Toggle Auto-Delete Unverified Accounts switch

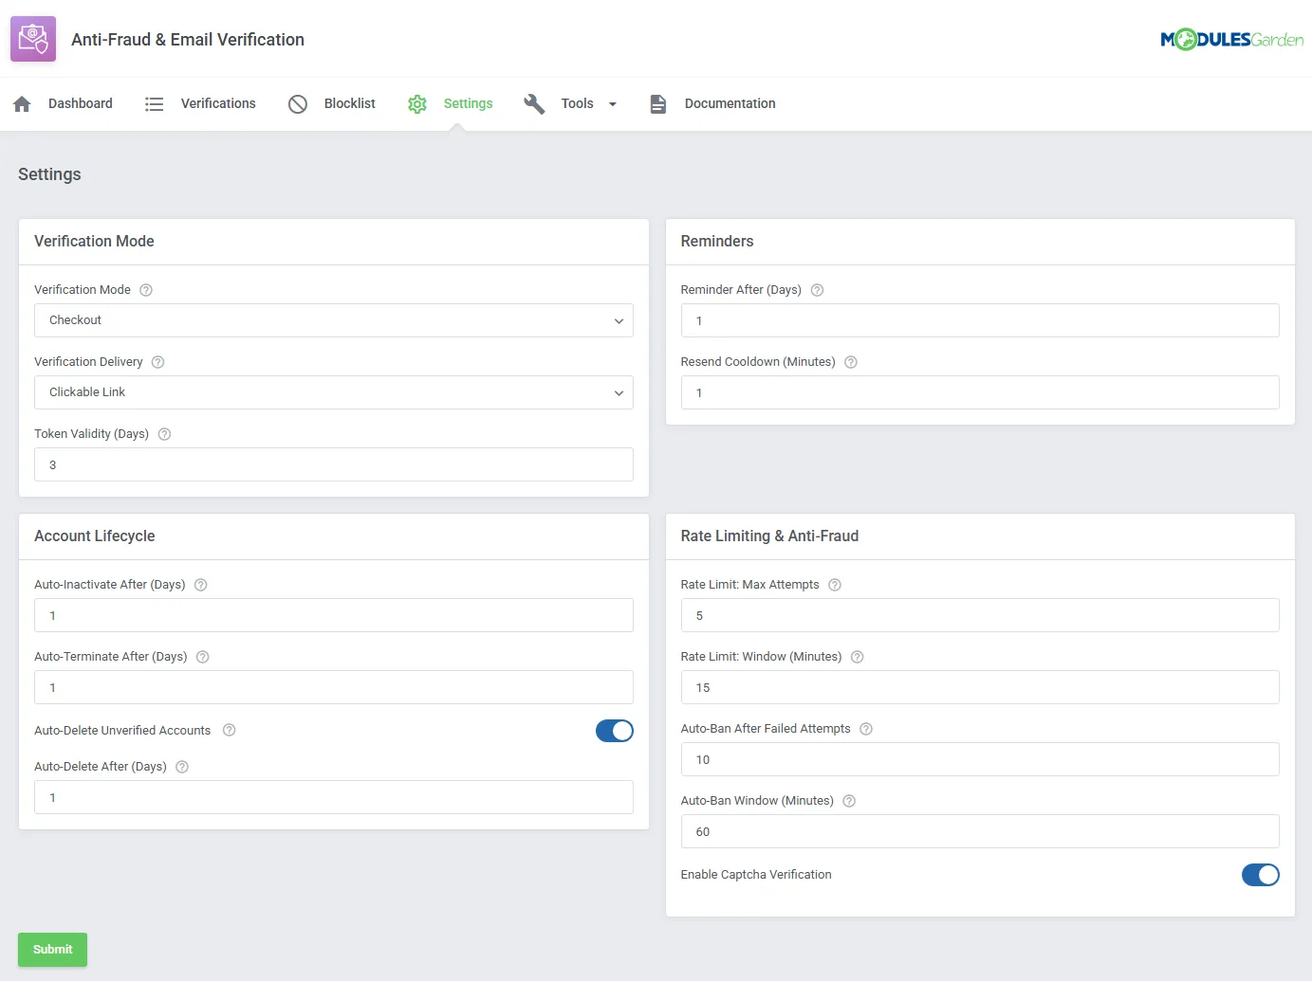tap(615, 731)
